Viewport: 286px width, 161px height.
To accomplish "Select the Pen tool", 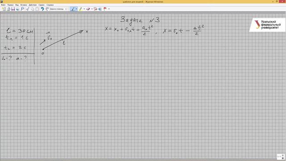I will tap(73, 9).
